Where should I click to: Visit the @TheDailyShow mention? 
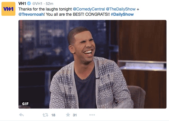(121, 9)
